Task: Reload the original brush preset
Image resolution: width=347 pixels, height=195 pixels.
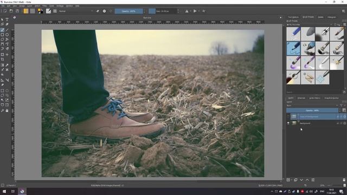Action: tap(111, 11)
